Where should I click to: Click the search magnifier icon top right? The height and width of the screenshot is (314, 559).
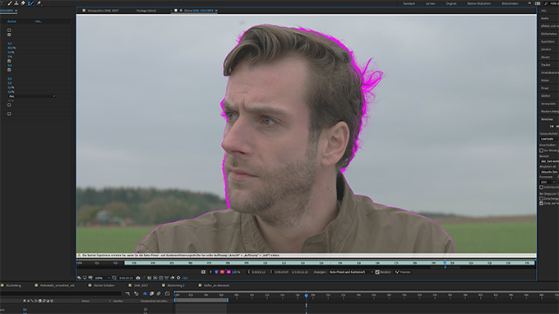pyautogui.click(x=546, y=3)
